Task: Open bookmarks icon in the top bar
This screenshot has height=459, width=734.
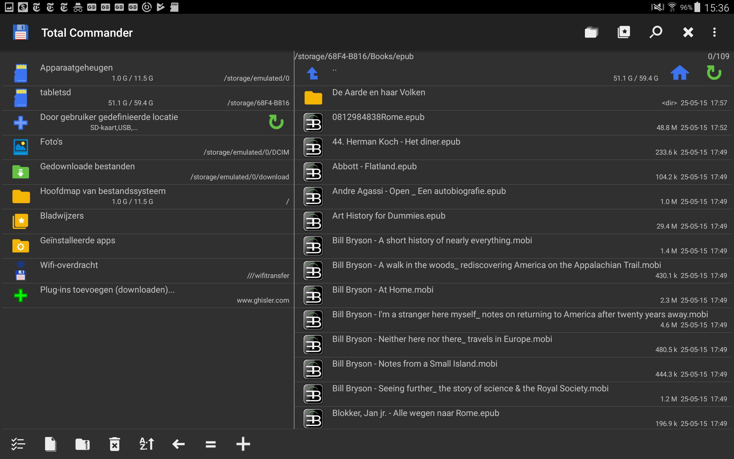Action: tap(624, 32)
